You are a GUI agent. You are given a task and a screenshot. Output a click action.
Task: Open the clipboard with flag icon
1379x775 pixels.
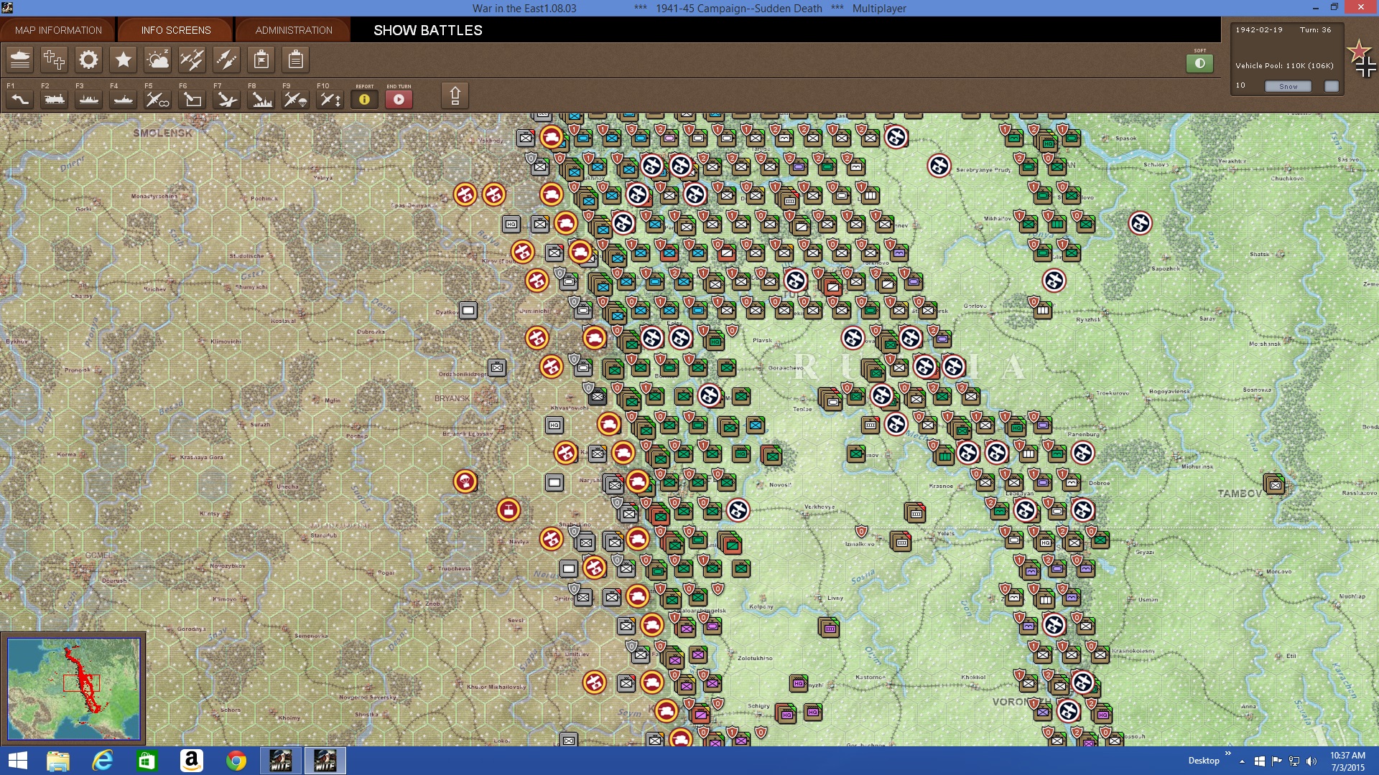click(x=261, y=60)
